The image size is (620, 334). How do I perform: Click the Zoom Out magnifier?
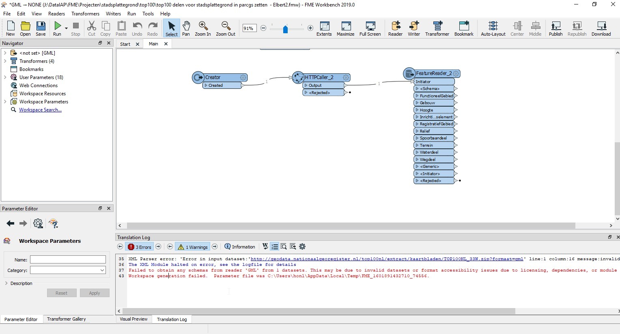tap(226, 28)
